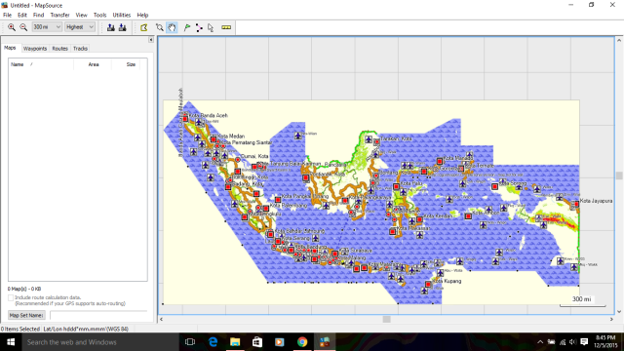Click the Send To Device icon
Image resolution: width=624 pixels, height=351 pixels.
[111, 27]
